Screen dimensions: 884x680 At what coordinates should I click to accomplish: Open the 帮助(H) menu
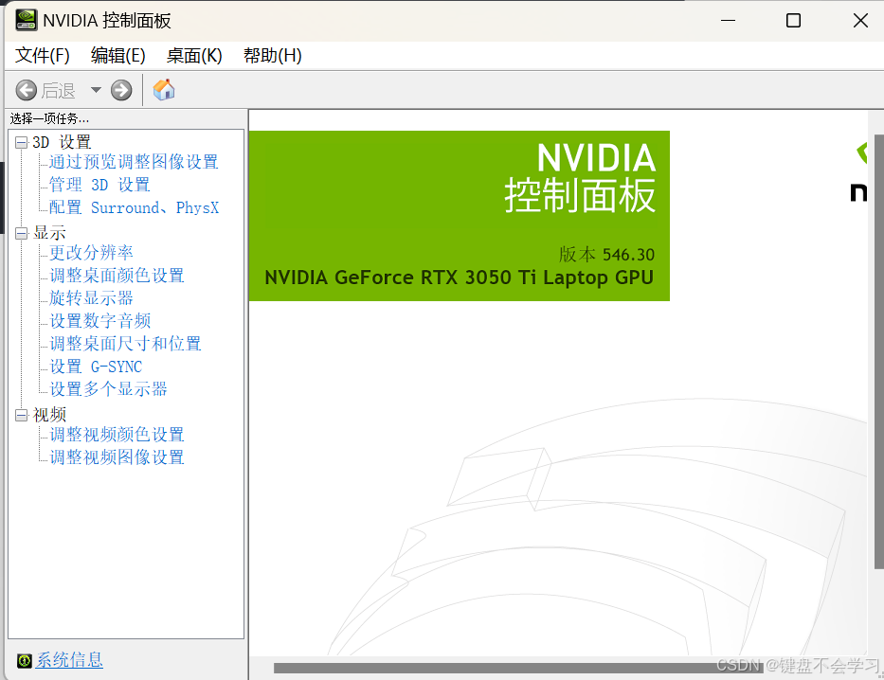(272, 56)
